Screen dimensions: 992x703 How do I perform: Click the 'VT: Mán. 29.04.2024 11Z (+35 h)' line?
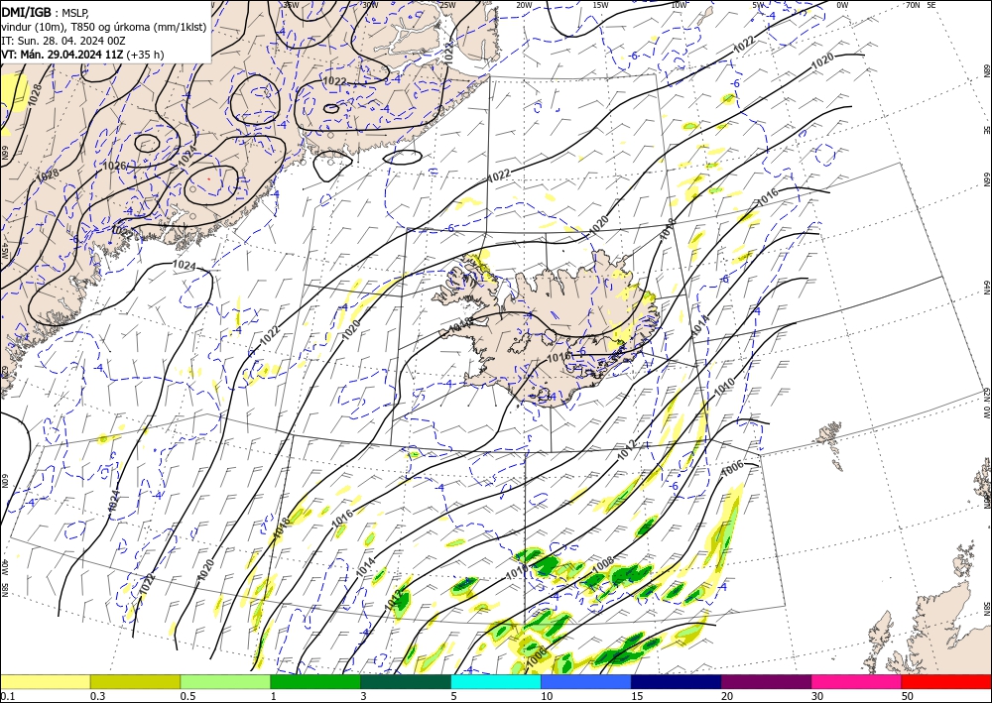tap(82, 55)
